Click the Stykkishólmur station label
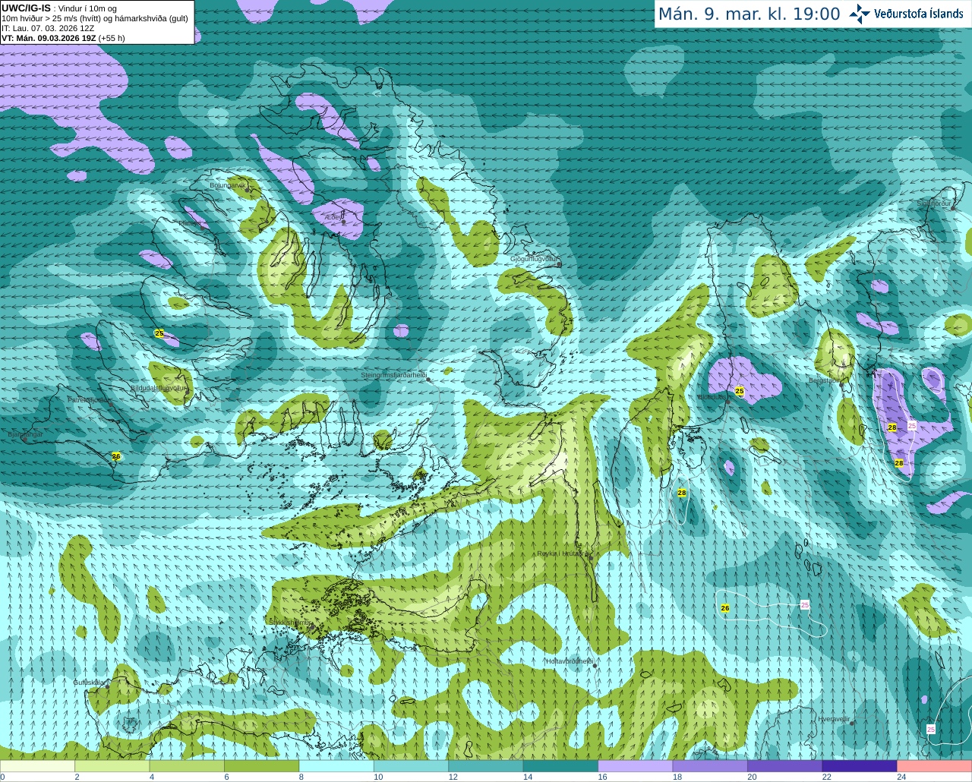Screen dimensions: 972x782 pyautogui.click(x=290, y=622)
